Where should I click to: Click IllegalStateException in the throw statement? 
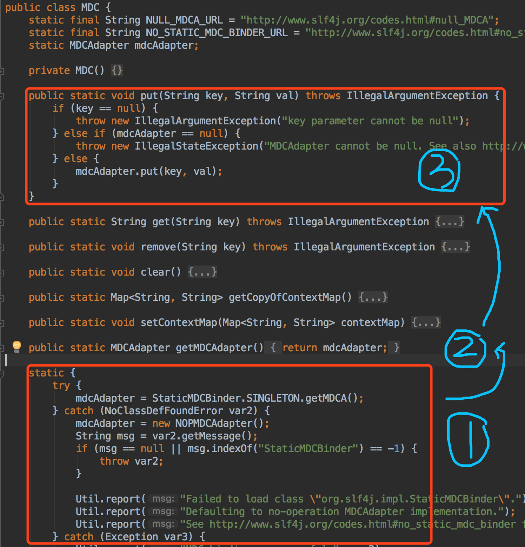(x=196, y=146)
